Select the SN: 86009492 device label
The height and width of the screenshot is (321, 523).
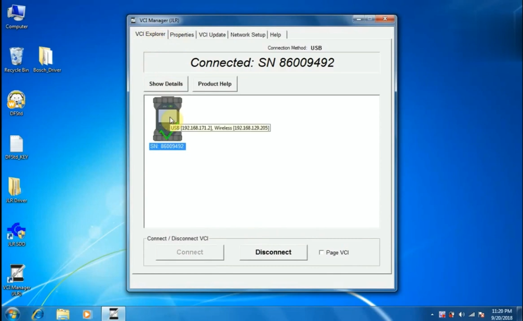click(x=167, y=146)
